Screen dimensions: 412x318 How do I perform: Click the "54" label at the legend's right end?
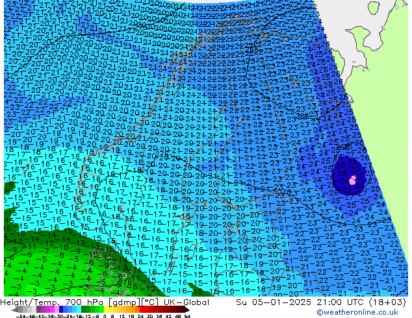click(187, 316)
